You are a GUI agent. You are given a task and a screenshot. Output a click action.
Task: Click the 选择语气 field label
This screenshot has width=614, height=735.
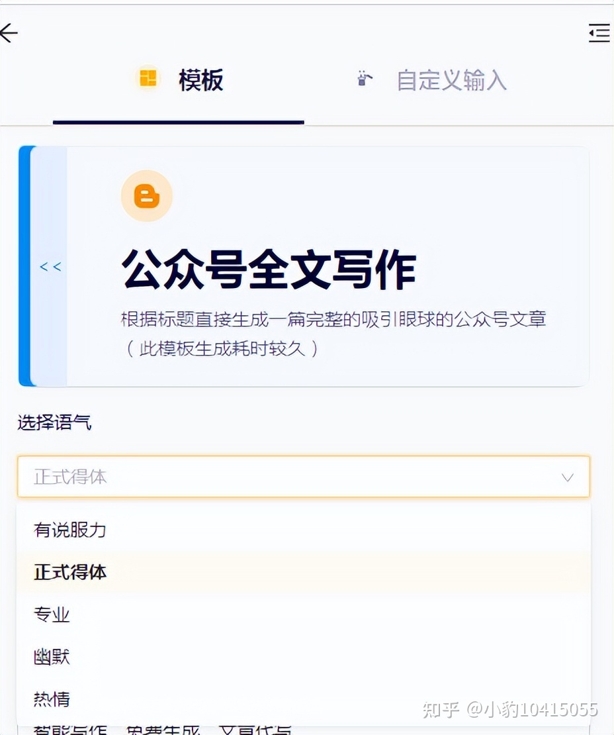54,422
